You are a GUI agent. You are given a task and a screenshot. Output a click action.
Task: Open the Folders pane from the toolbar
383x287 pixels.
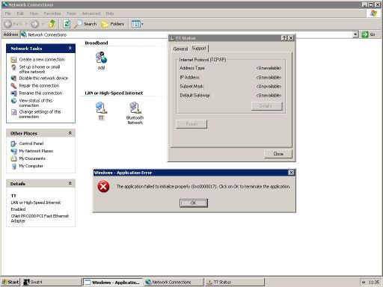pyautogui.click(x=112, y=24)
